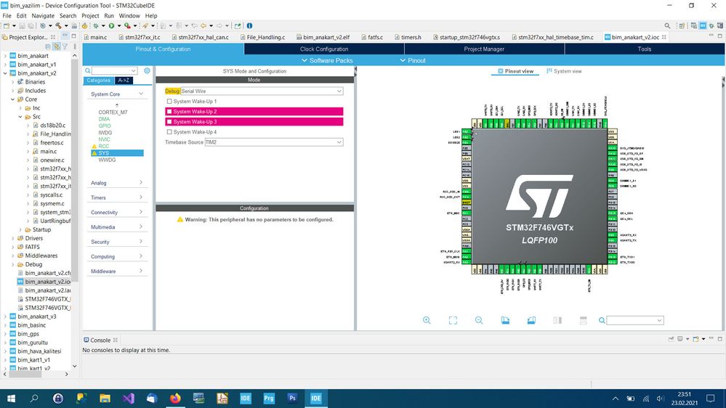Open the Pinout dropdown menu
This screenshot has height=408, width=726.
click(413, 60)
